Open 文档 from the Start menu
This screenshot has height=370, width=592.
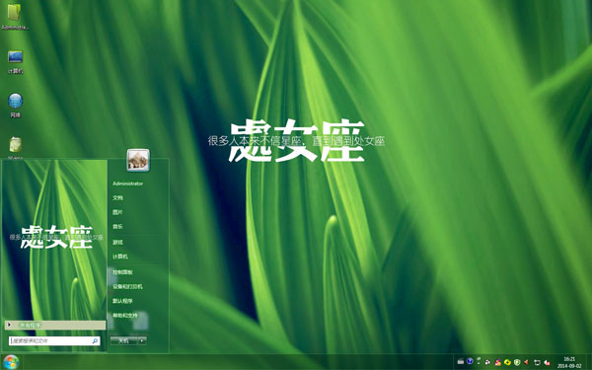coord(117,197)
